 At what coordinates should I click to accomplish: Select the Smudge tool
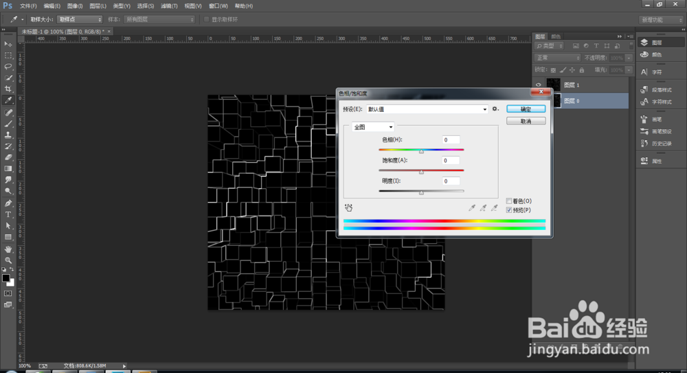[x=8, y=180]
